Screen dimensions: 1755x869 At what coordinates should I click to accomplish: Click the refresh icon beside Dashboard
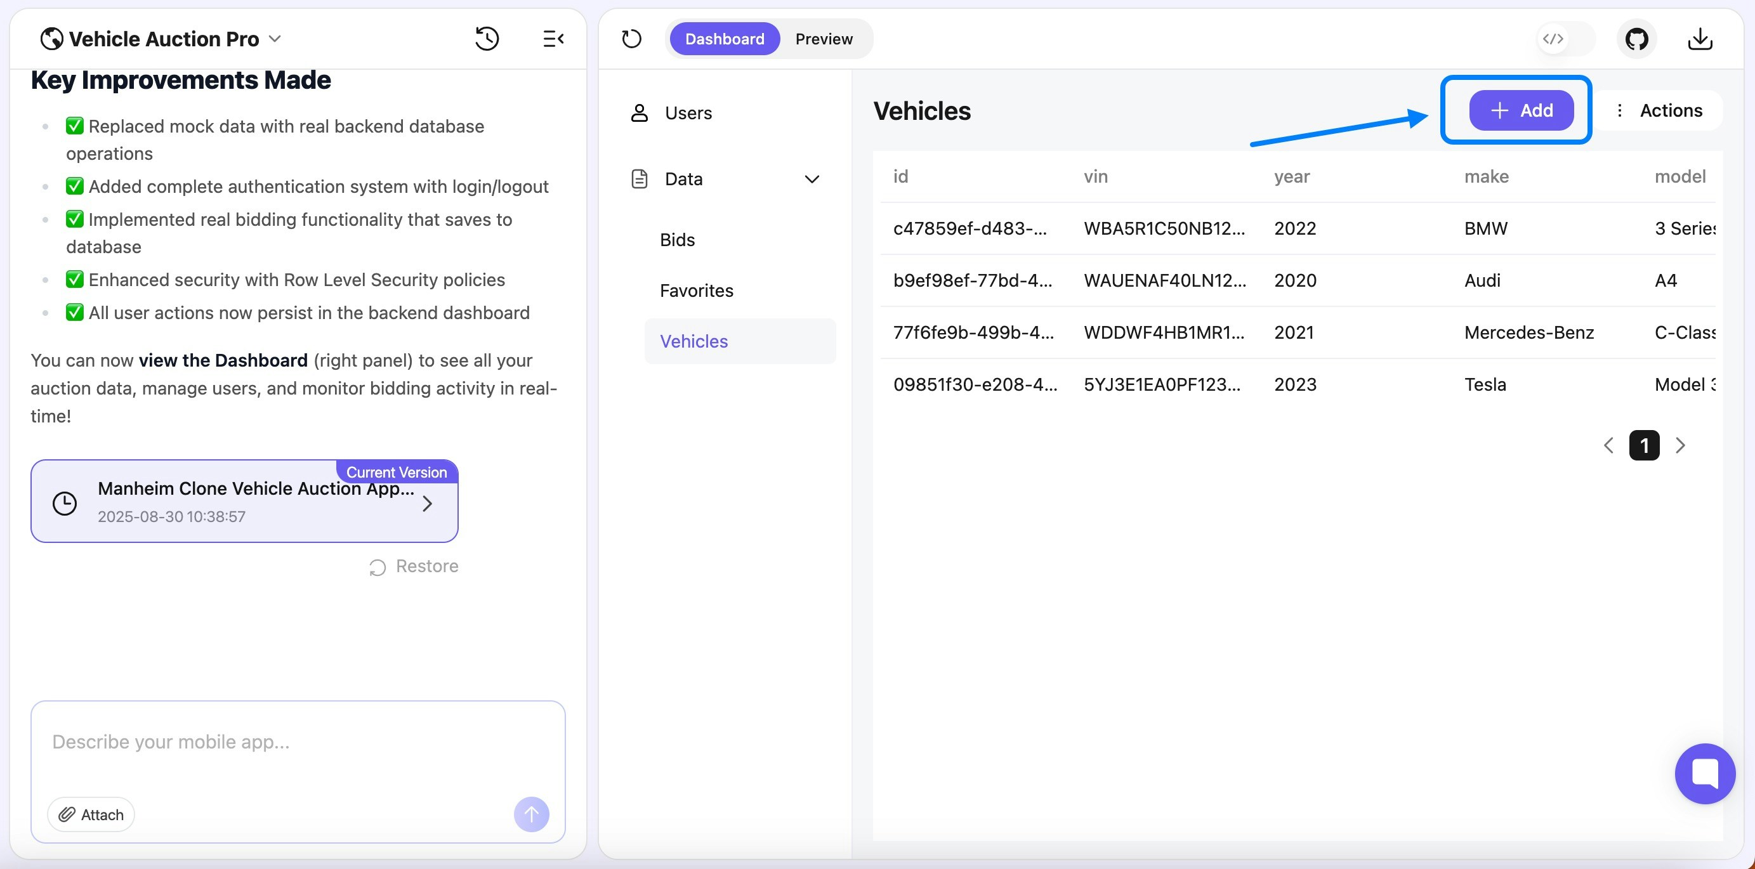pos(631,39)
